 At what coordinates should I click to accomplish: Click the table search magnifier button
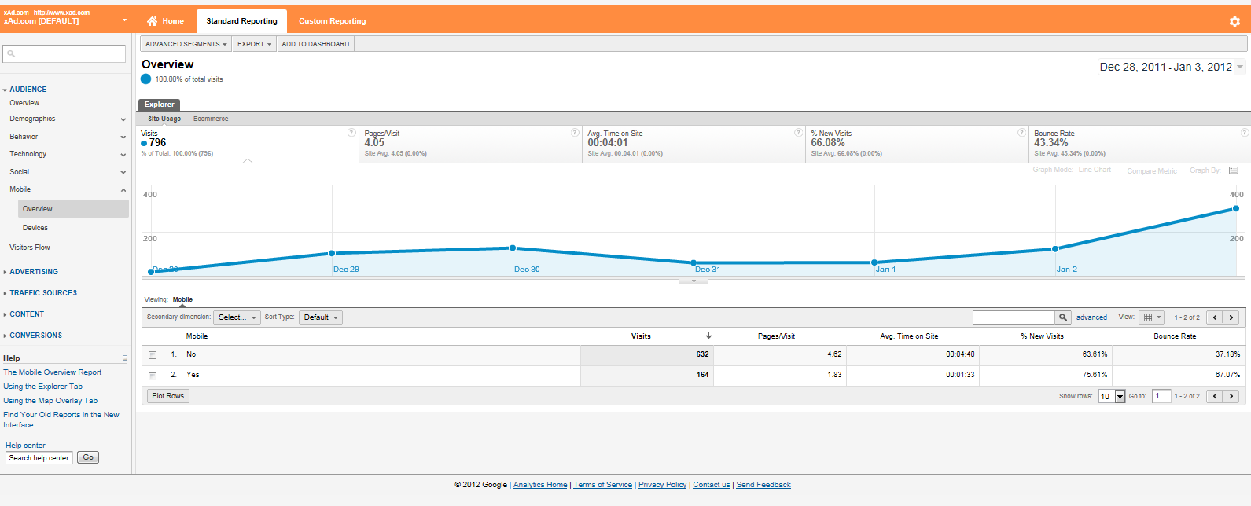pyautogui.click(x=1062, y=317)
